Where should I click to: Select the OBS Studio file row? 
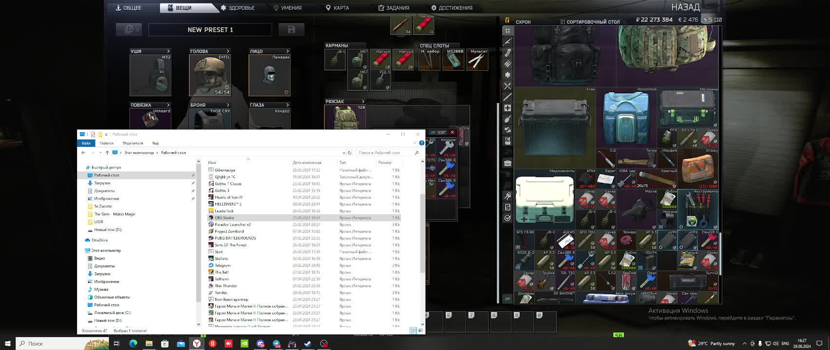304,218
